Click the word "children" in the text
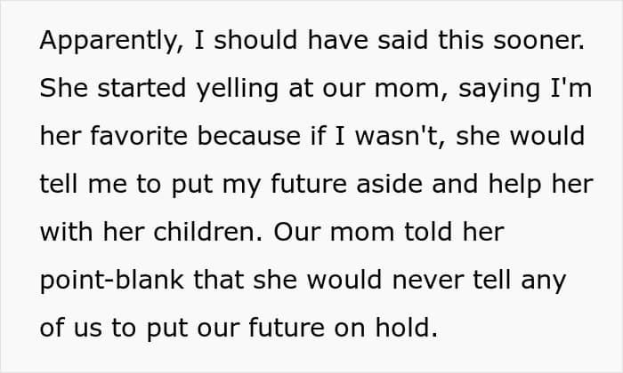This screenshot has width=623, height=373. (x=207, y=232)
